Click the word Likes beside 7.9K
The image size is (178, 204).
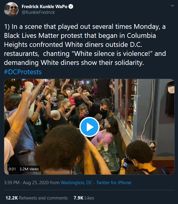point(89,198)
